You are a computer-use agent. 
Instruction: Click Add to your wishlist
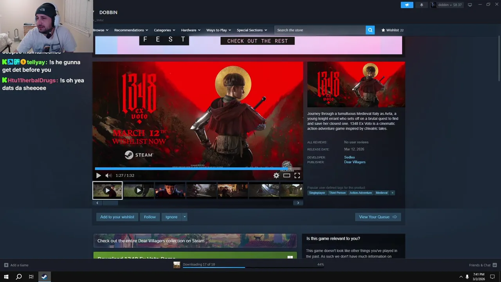pyautogui.click(x=117, y=217)
